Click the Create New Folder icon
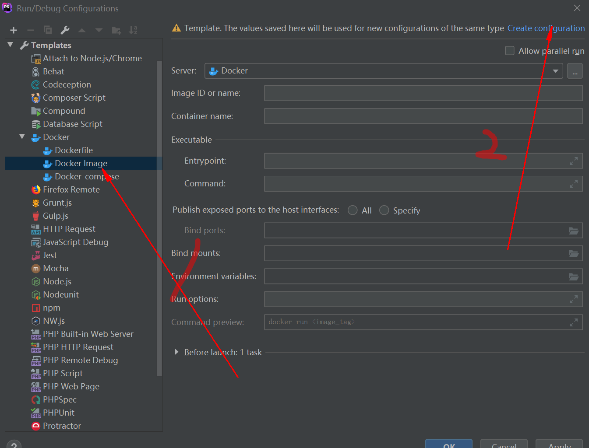Viewport: 589px width, 448px height. [x=116, y=30]
